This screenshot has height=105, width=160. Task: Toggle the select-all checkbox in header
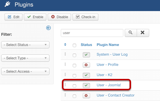(x=74, y=45)
